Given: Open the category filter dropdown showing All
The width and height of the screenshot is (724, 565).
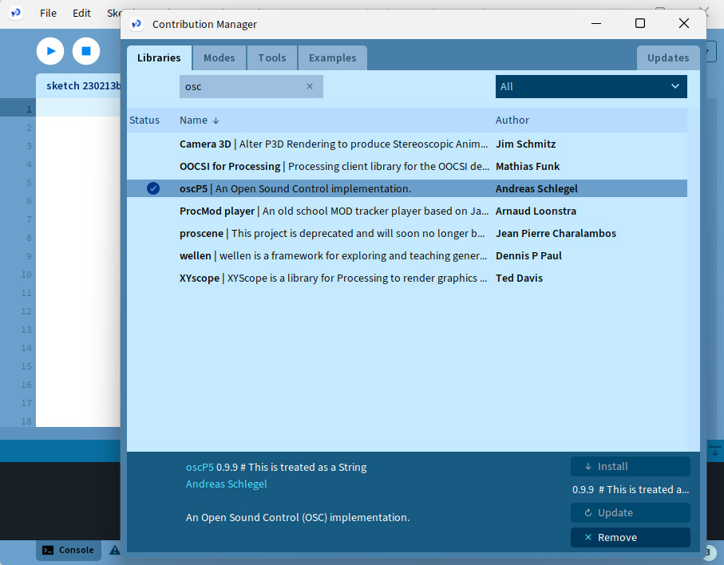Looking at the screenshot, I should pos(591,86).
